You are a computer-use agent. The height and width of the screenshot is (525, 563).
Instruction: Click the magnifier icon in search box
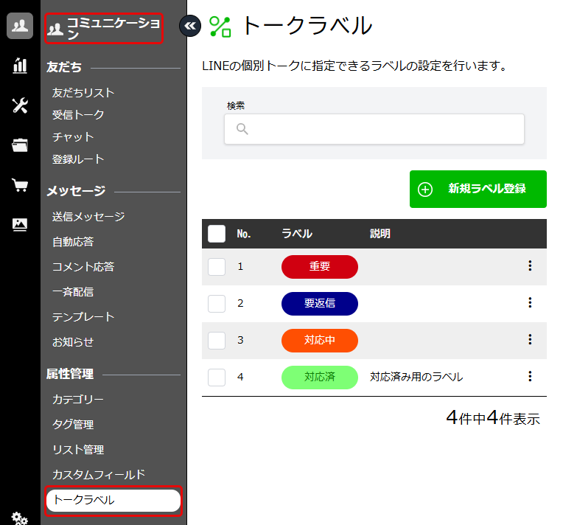(x=242, y=128)
